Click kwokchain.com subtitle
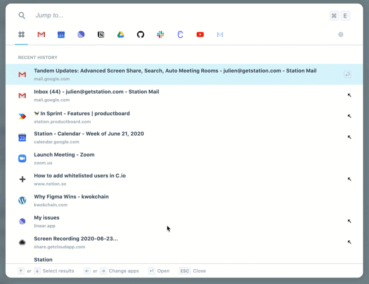The image size is (369, 284). pyautogui.click(x=51, y=204)
